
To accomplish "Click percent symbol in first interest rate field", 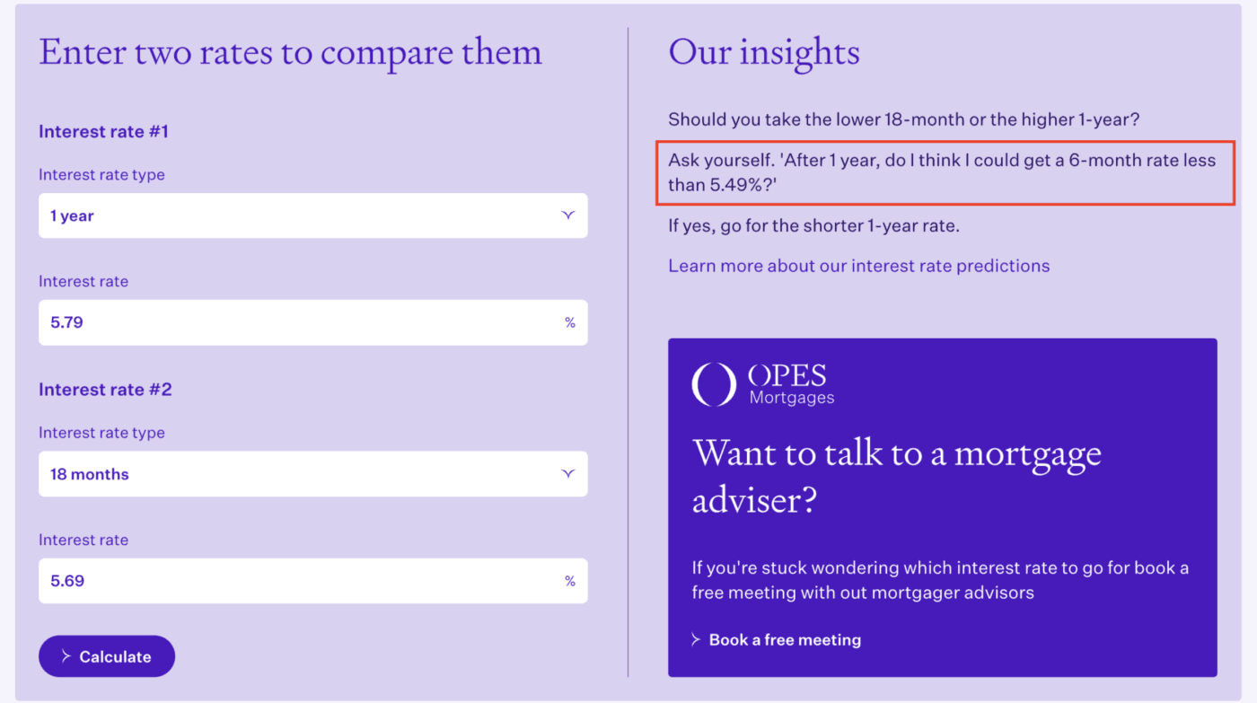I will [x=569, y=323].
